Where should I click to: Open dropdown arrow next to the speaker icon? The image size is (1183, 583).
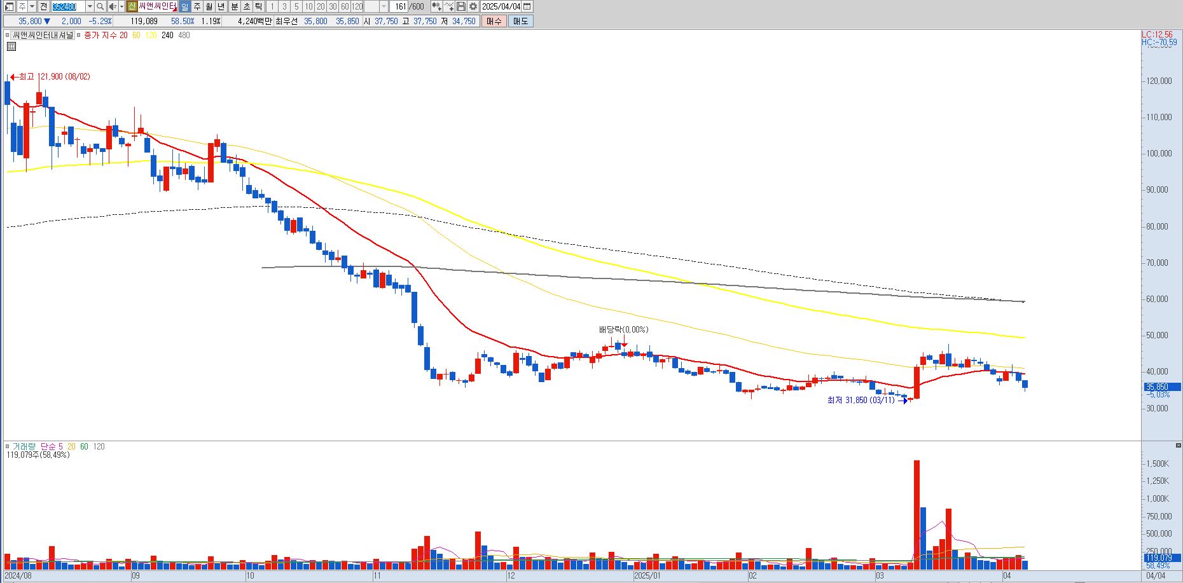[121, 6]
